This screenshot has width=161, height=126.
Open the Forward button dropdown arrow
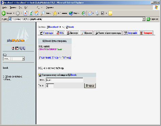coord(21,13)
